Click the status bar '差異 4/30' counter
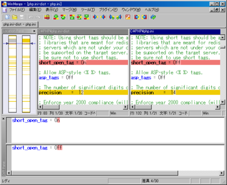 150,181
